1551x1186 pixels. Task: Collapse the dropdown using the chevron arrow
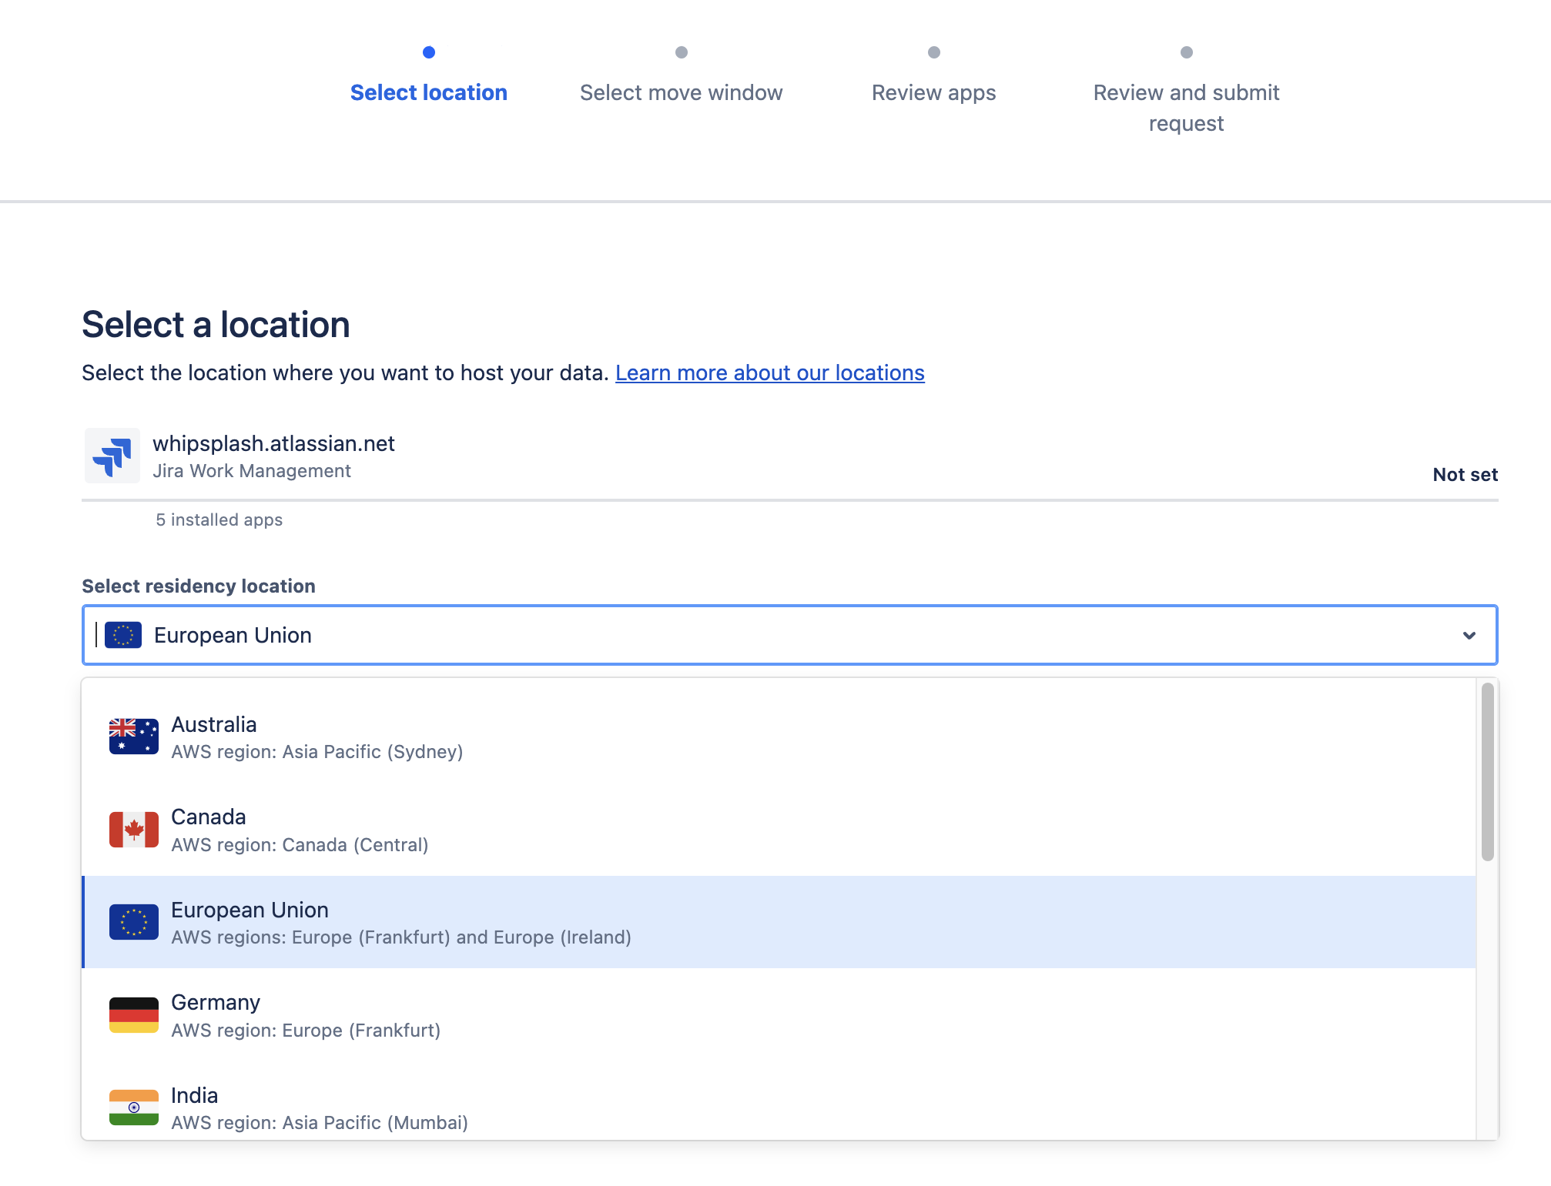click(x=1469, y=635)
